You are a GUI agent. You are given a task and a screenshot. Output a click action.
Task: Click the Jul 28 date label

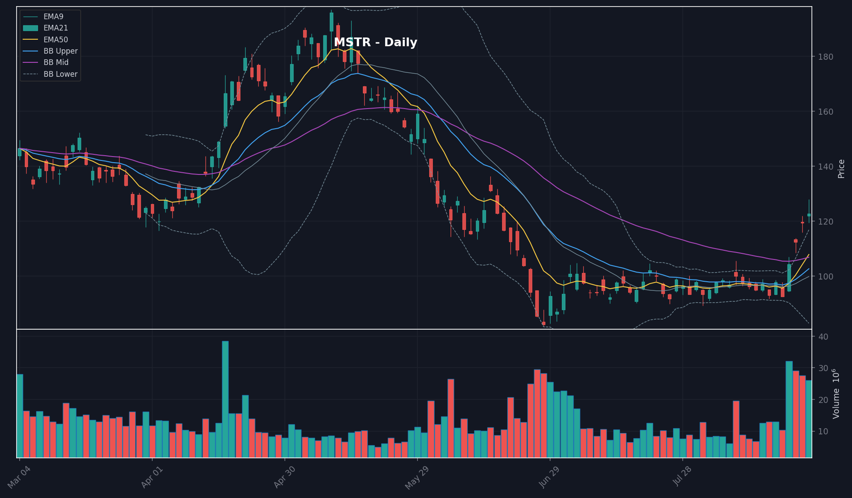tap(683, 476)
